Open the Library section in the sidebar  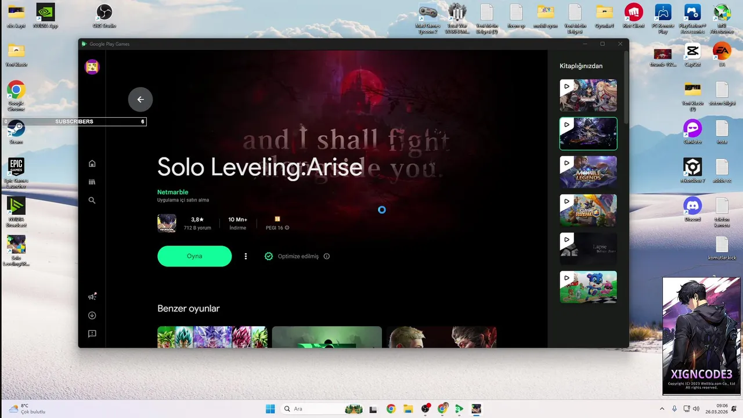[92, 182]
